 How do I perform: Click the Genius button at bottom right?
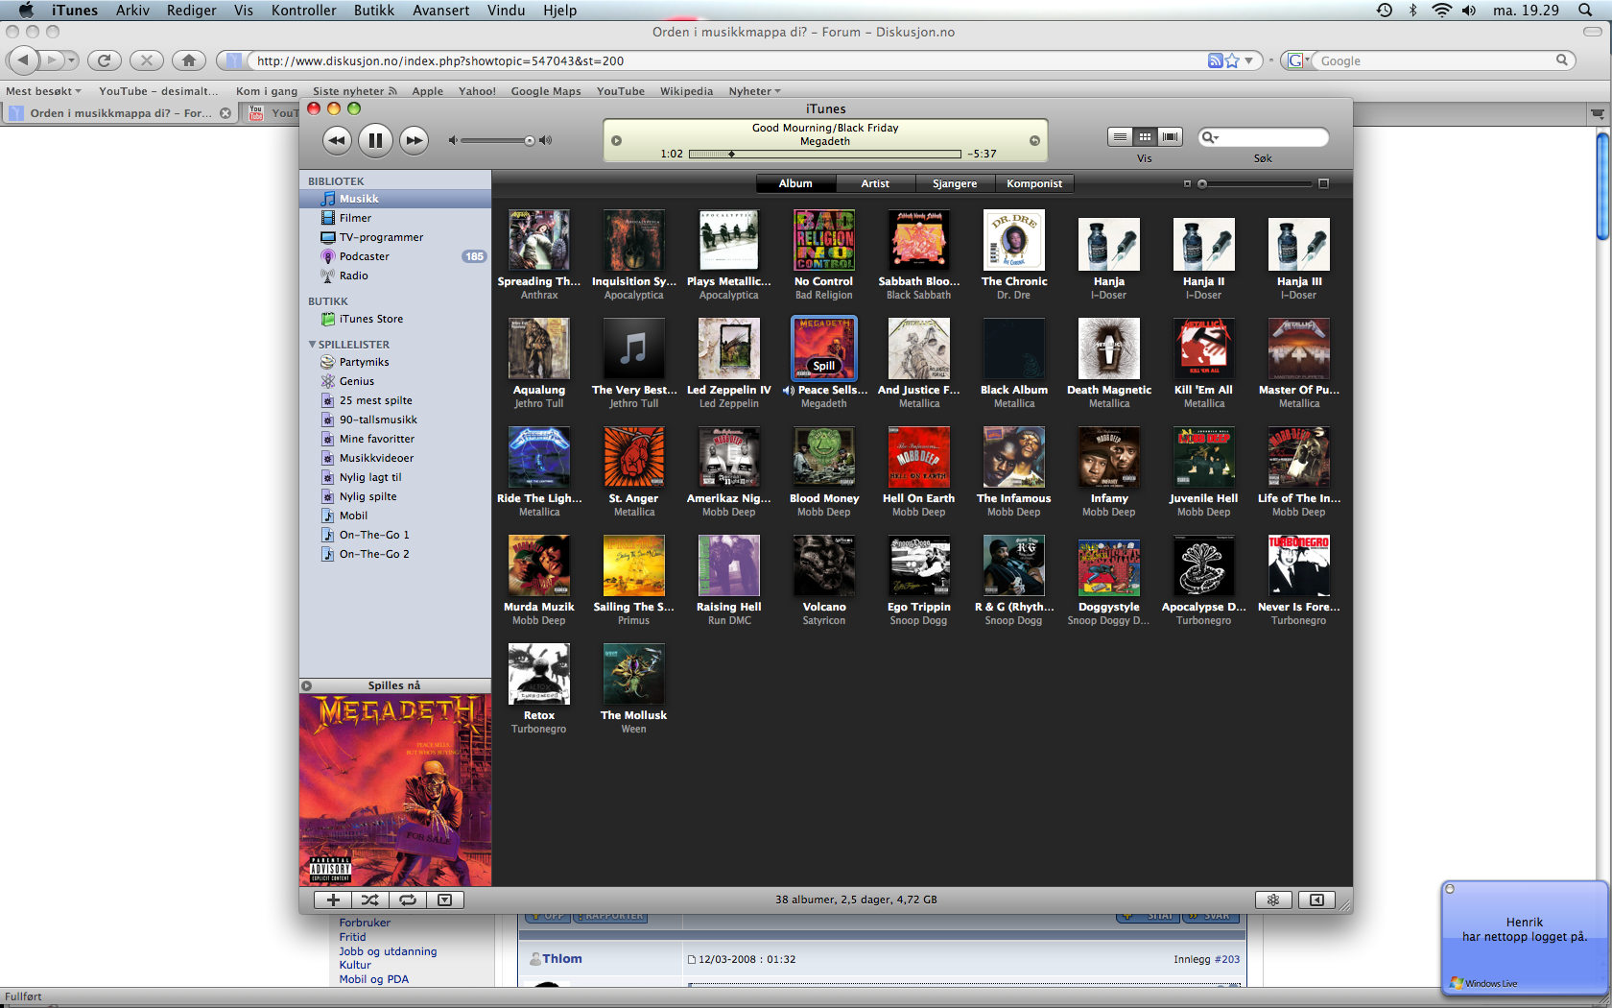1273,900
